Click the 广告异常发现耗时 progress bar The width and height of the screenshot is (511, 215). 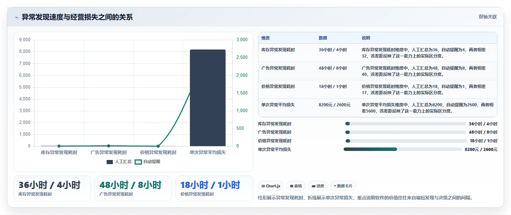tap(405, 132)
